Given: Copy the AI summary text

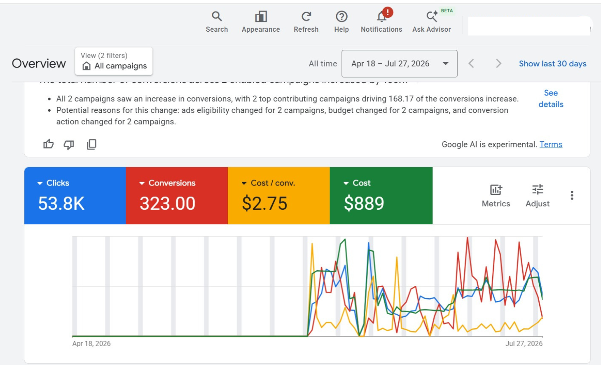Looking at the screenshot, I should [x=91, y=144].
